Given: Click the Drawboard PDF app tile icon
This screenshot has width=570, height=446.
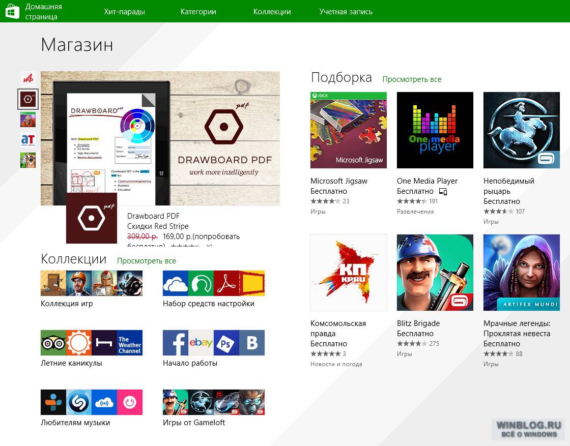Looking at the screenshot, I should (92, 218).
